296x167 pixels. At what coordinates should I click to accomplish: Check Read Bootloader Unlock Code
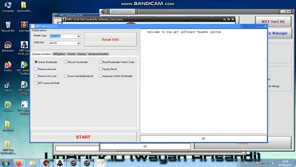[100, 62]
